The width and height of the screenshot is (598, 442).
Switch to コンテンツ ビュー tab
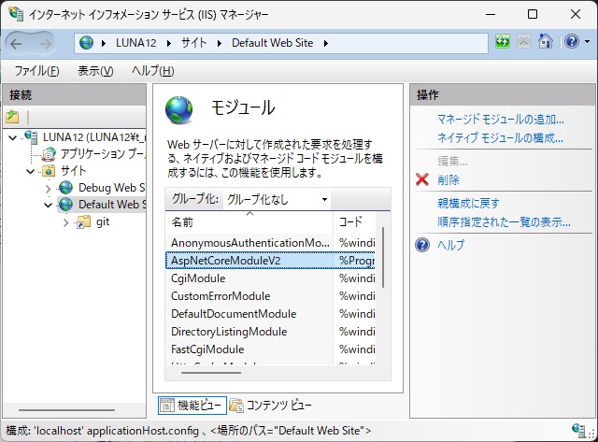tap(271, 406)
